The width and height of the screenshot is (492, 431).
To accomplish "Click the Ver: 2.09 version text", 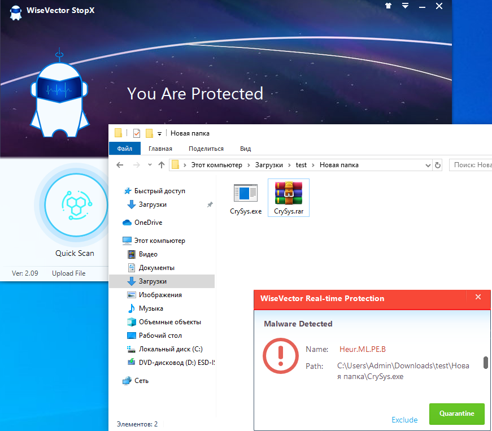I will pyautogui.click(x=25, y=273).
